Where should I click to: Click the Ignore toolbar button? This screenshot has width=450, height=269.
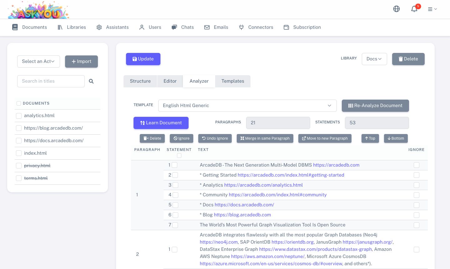point(182,138)
